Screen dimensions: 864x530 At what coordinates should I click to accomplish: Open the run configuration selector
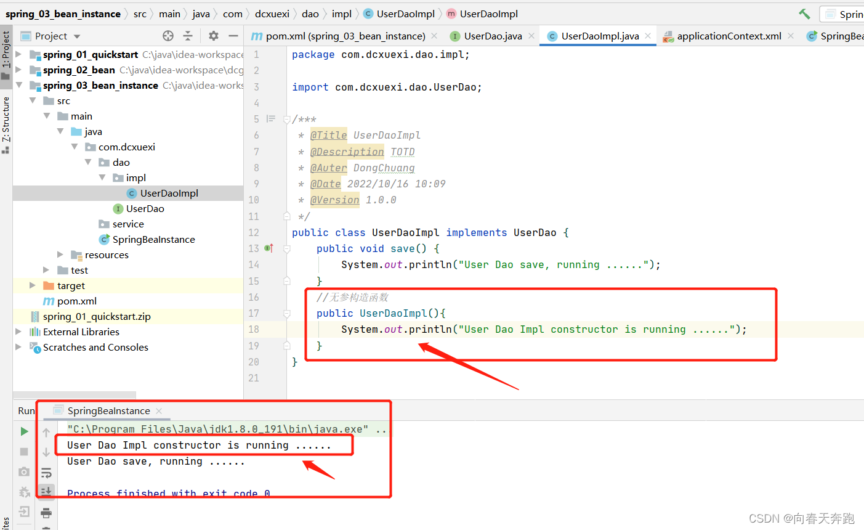[842, 14]
